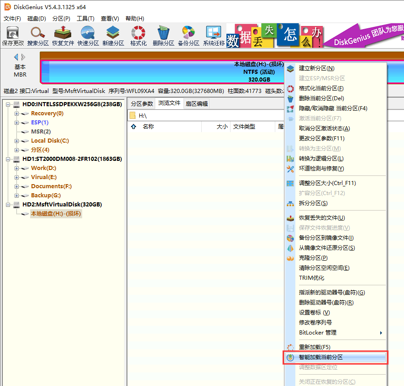This screenshot has width=404, height=386.
Task: Select 智能加载当前分区 from context menu
Action: [320, 357]
